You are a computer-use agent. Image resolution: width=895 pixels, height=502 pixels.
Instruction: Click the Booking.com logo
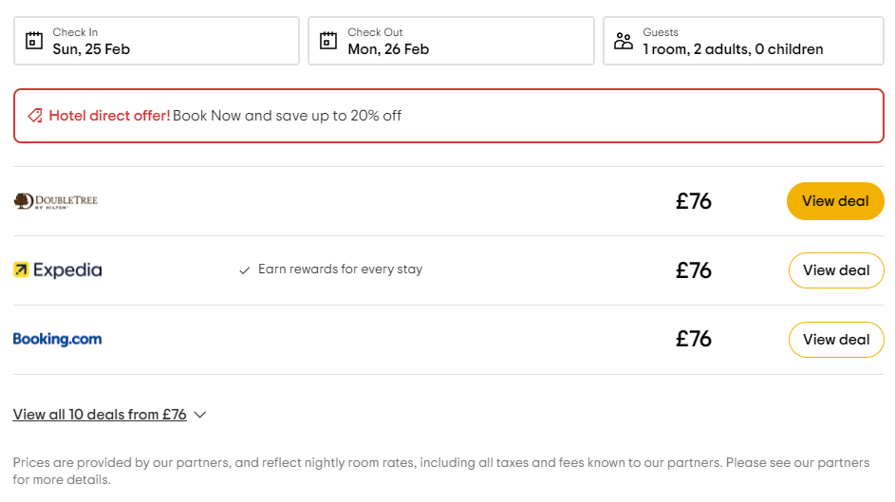[57, 340]
